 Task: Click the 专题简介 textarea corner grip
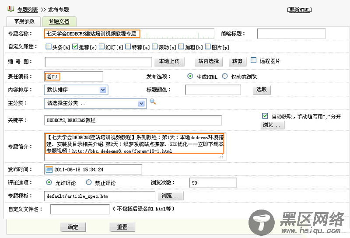pos(221,157)
